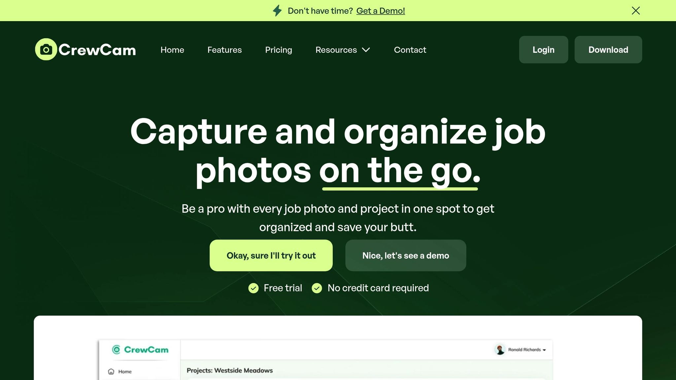Follow the Get a Demo! link

coord(381,11)
